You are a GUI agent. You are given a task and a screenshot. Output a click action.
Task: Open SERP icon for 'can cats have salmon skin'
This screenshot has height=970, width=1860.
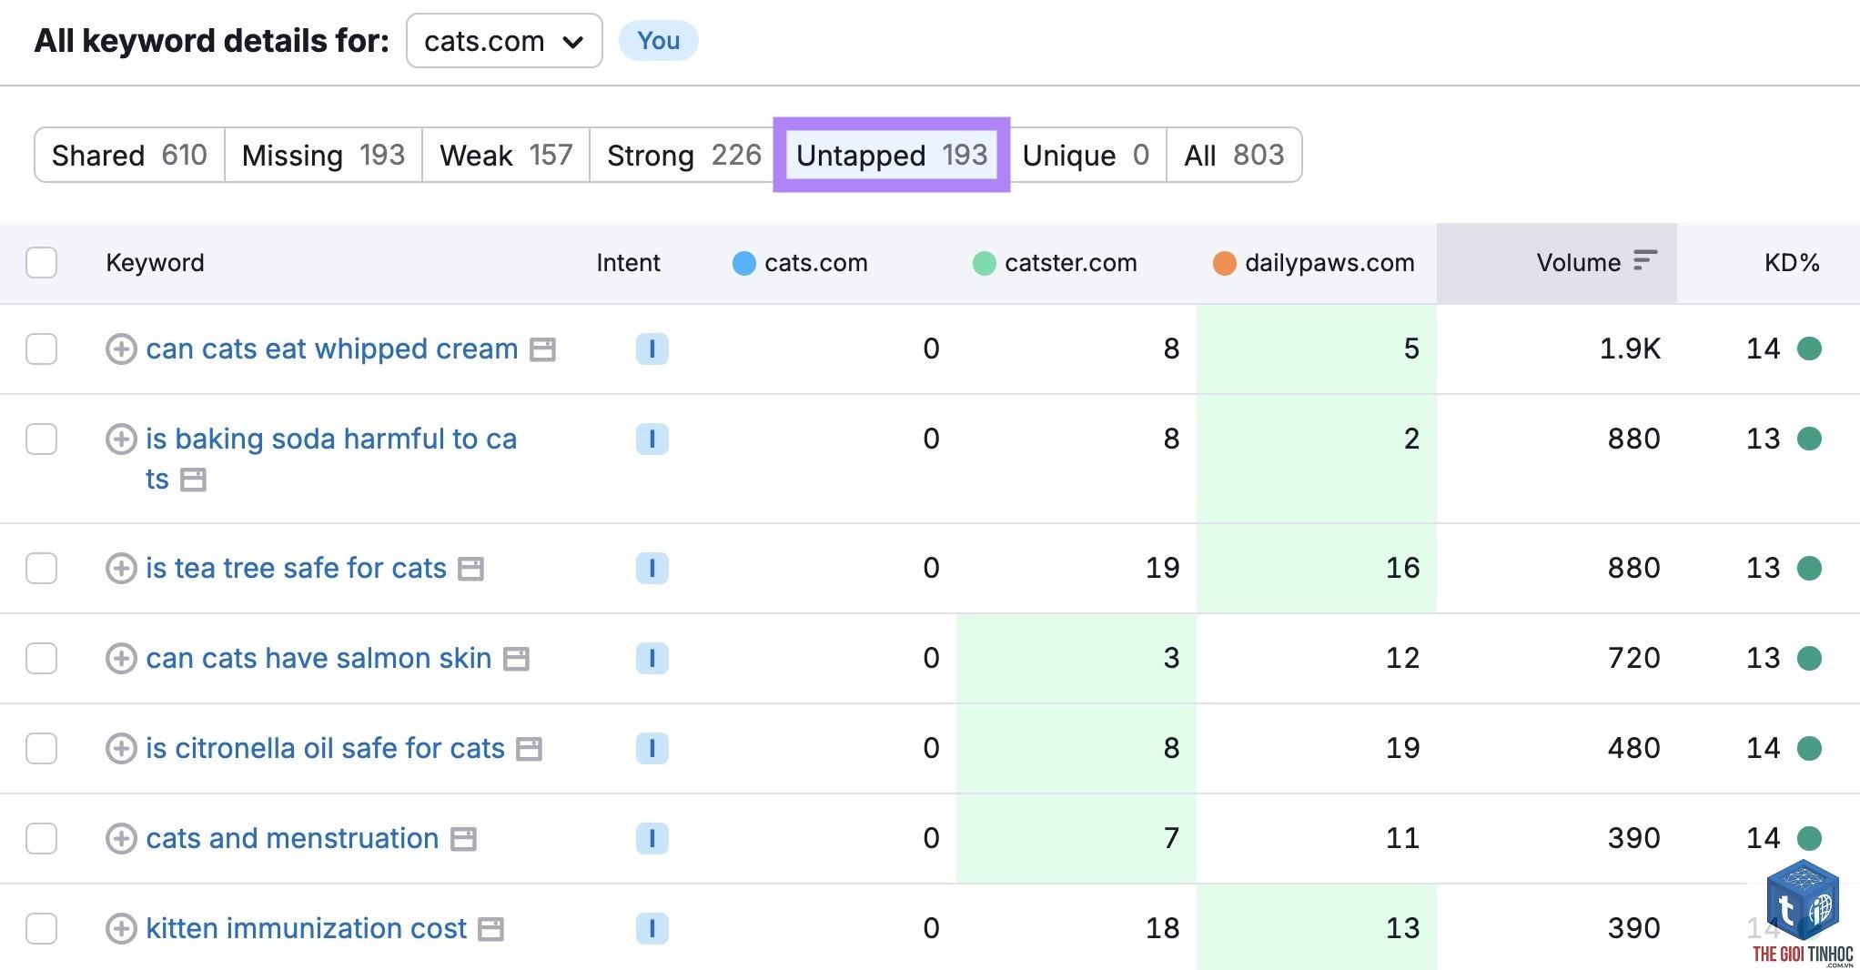(516, 659)
